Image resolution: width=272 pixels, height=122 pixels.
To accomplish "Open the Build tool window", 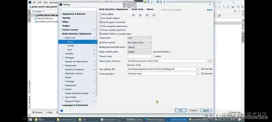I will coord(49,112).
